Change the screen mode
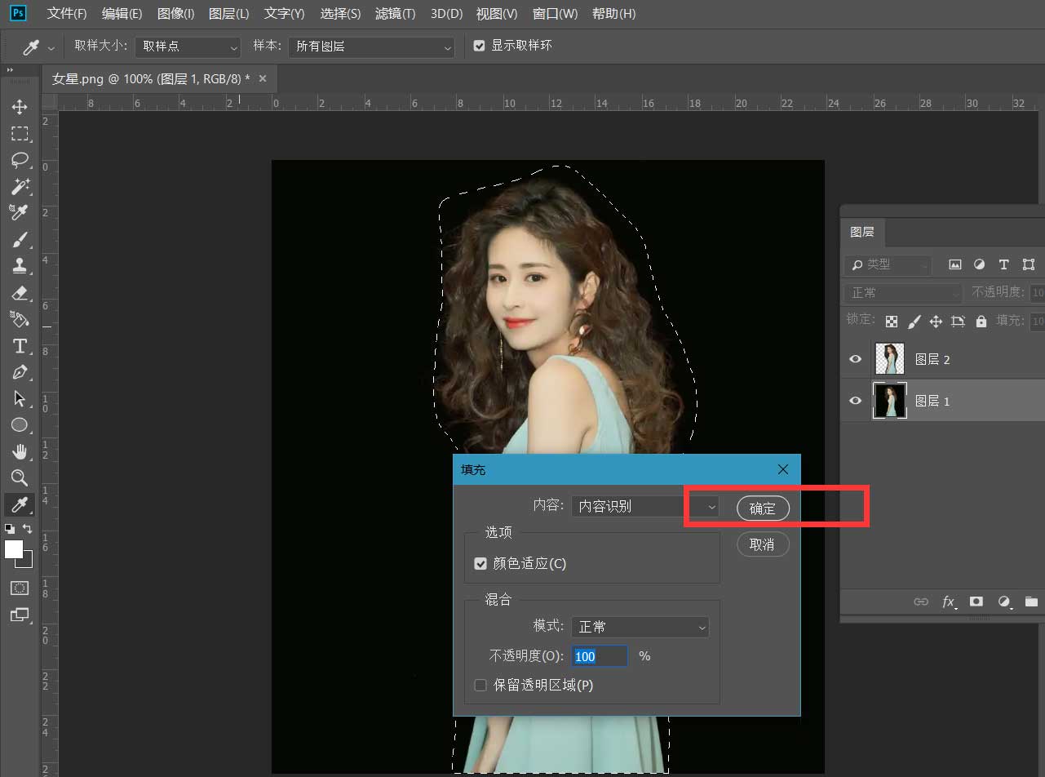This screenshot has height=777, width=1045. 20,615
